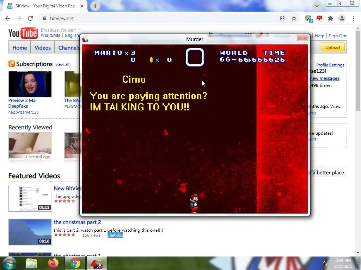Click the address bar showing bitview.net
The height and width of the screenshot is (270, 361).
pos(159,18)
